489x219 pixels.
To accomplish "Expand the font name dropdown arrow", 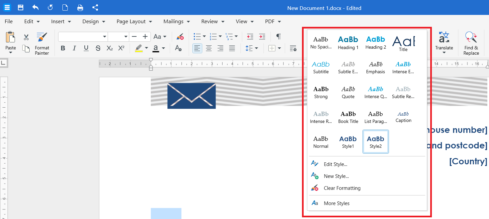I will click(105, 37).
